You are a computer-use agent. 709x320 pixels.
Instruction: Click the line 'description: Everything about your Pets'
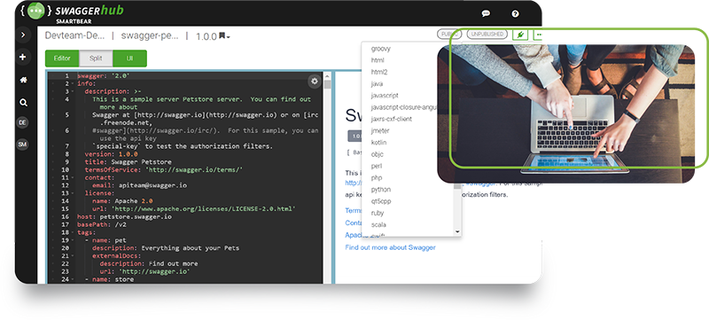click(166, 247)
